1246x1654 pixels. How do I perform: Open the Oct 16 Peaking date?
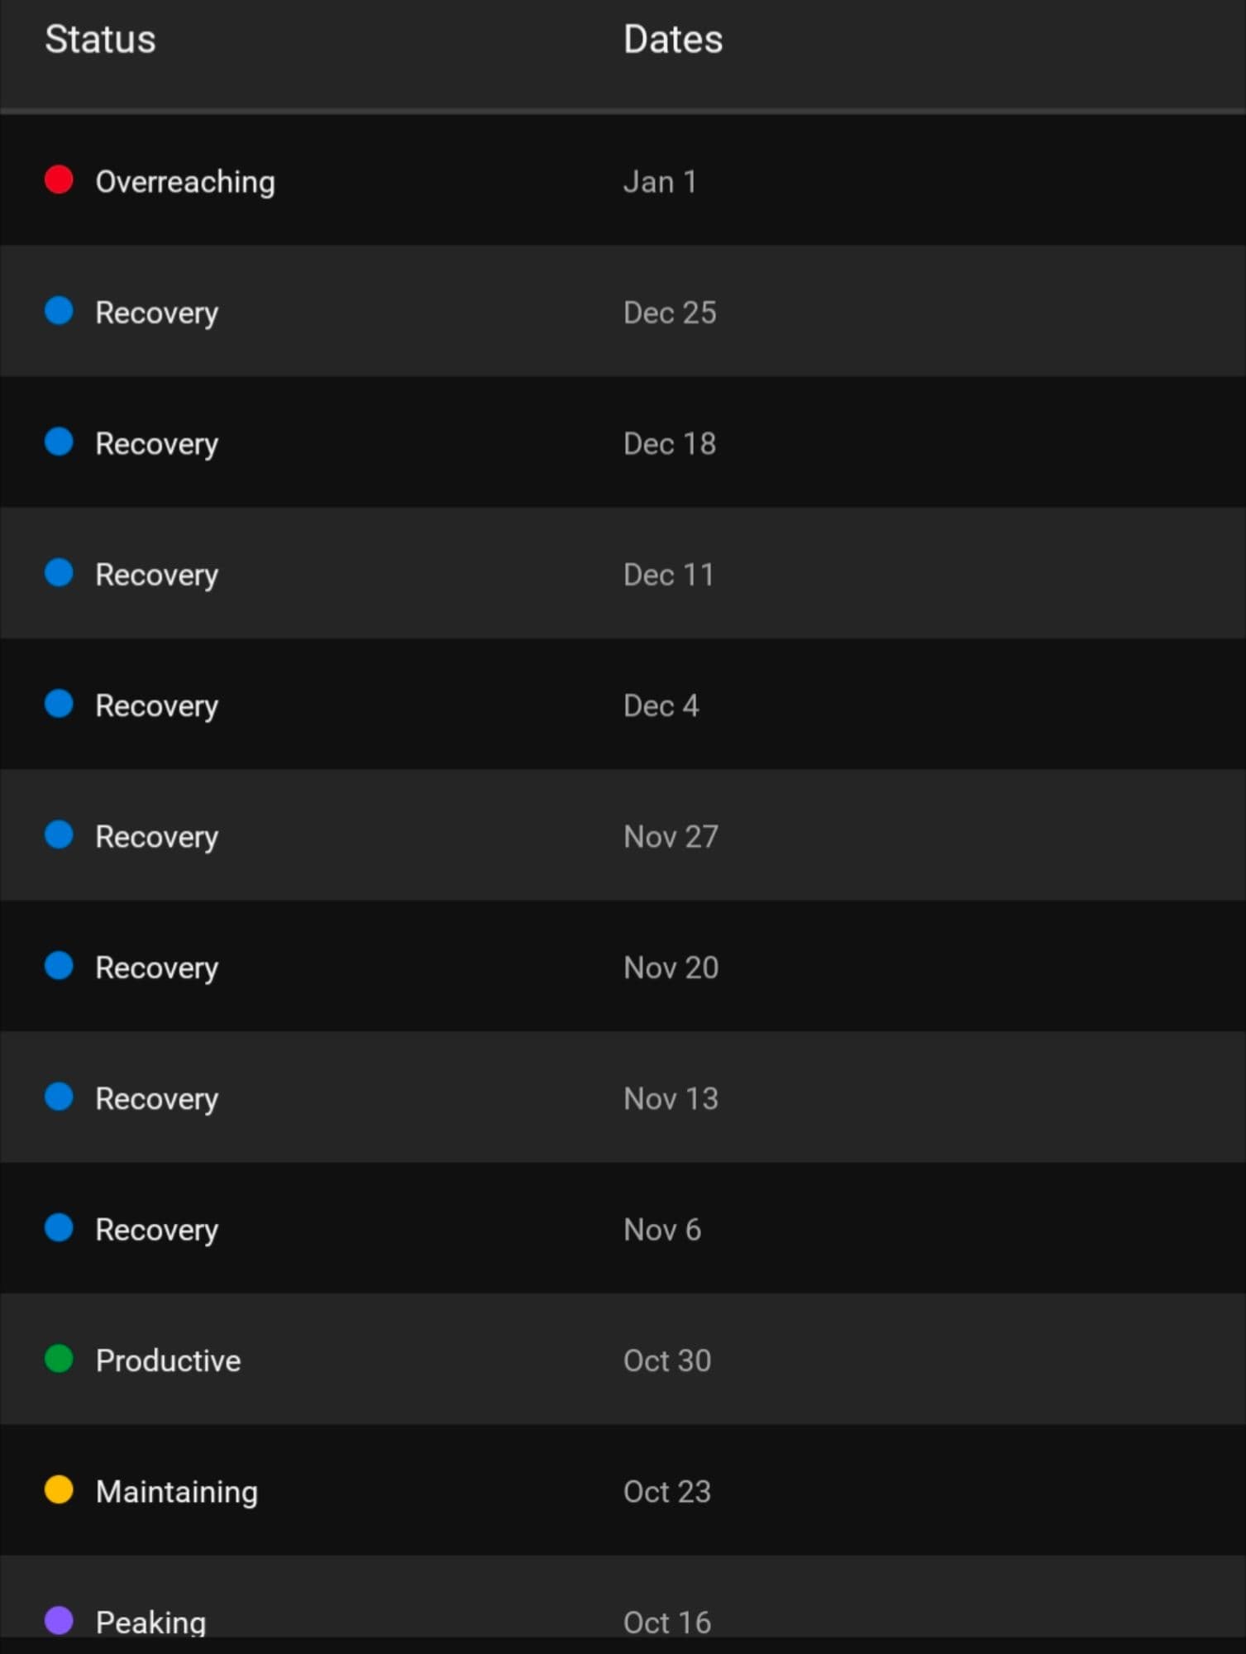click(666, 1622)
